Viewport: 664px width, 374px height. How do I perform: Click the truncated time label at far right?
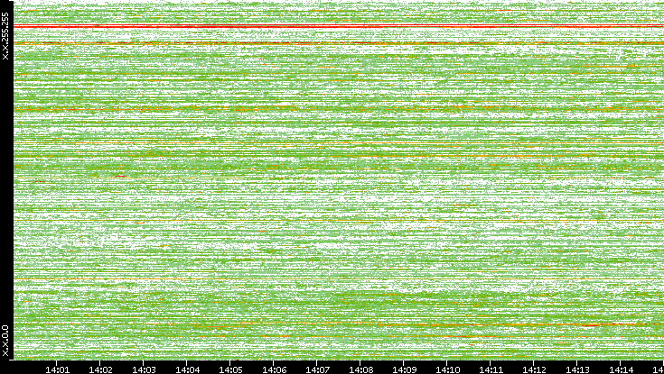(659, 369)
